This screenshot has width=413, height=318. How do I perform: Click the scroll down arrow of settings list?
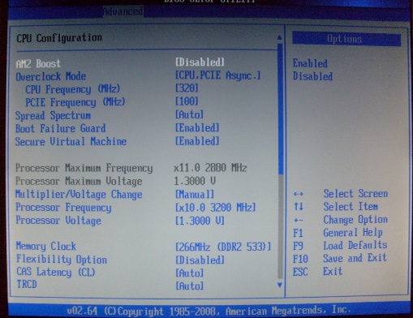pyautogui.click(x=280, y=286)
